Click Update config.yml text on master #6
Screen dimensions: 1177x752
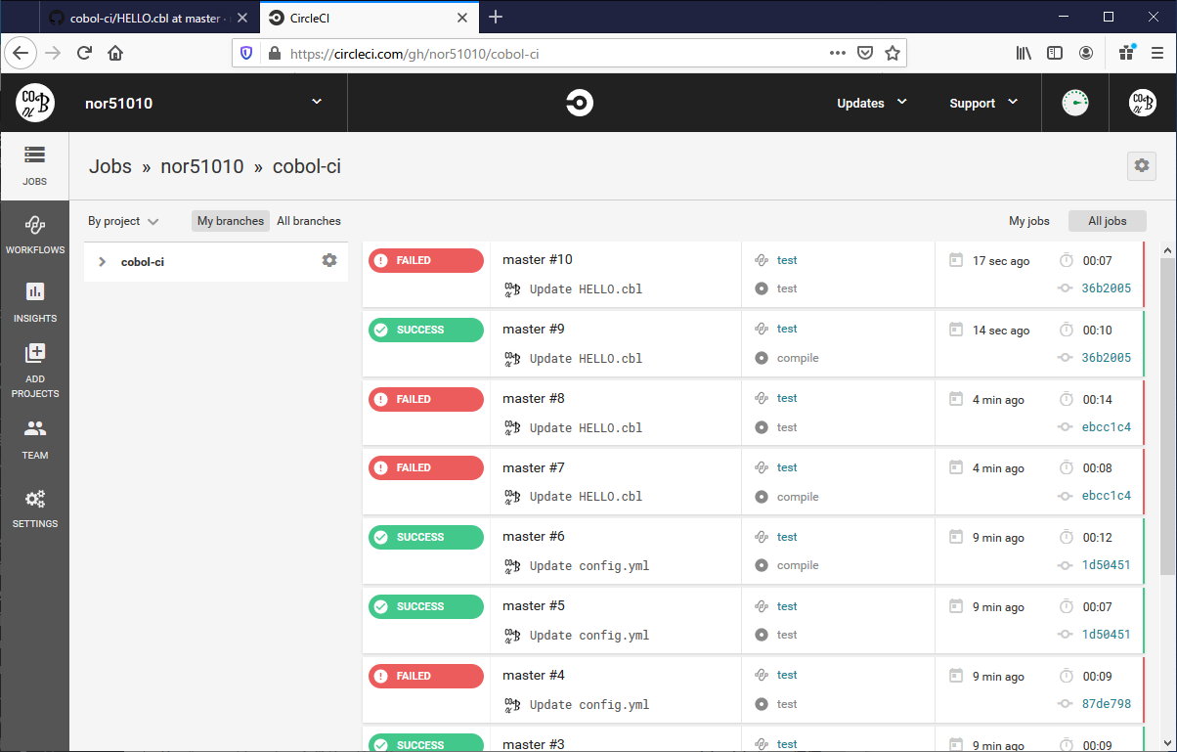pos(589,565)
